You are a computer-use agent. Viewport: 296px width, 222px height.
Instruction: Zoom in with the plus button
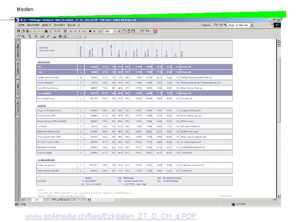coord(119,31)
